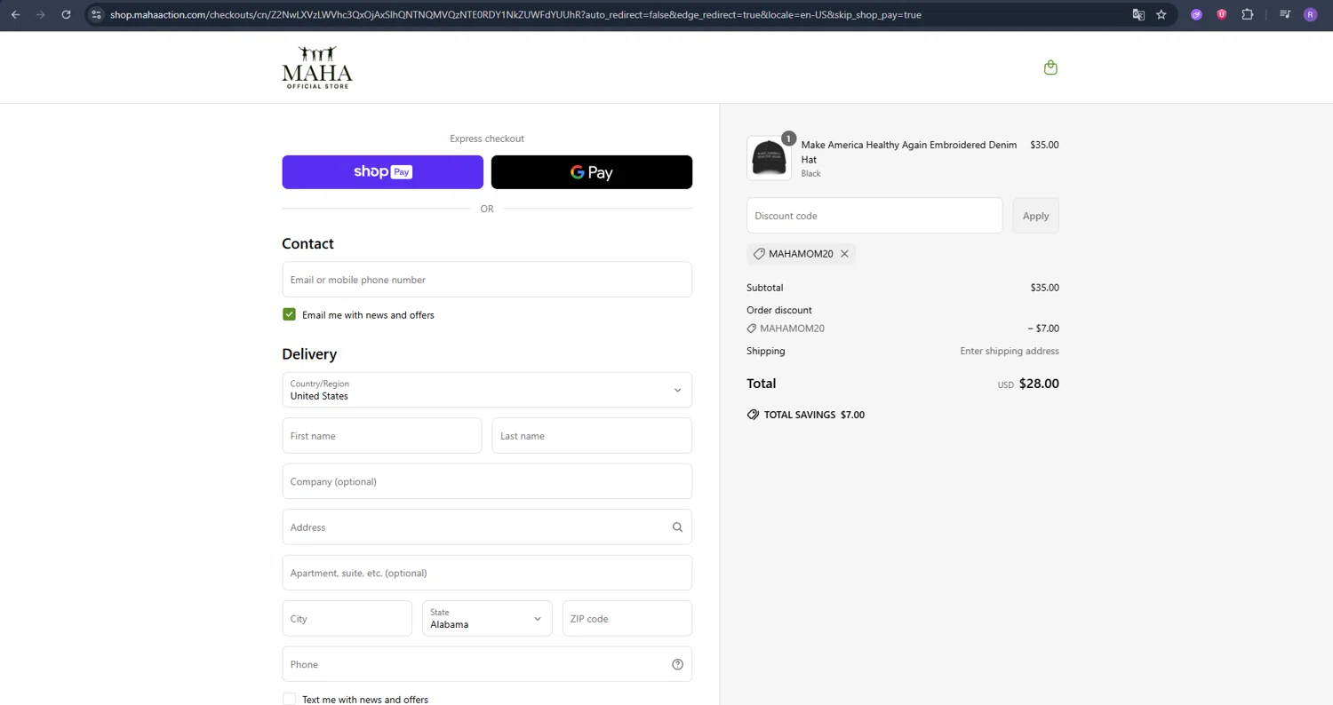Click the $28.00 total amount
The height and width of the screenshot is (705, 1333).
(1039, 384)
